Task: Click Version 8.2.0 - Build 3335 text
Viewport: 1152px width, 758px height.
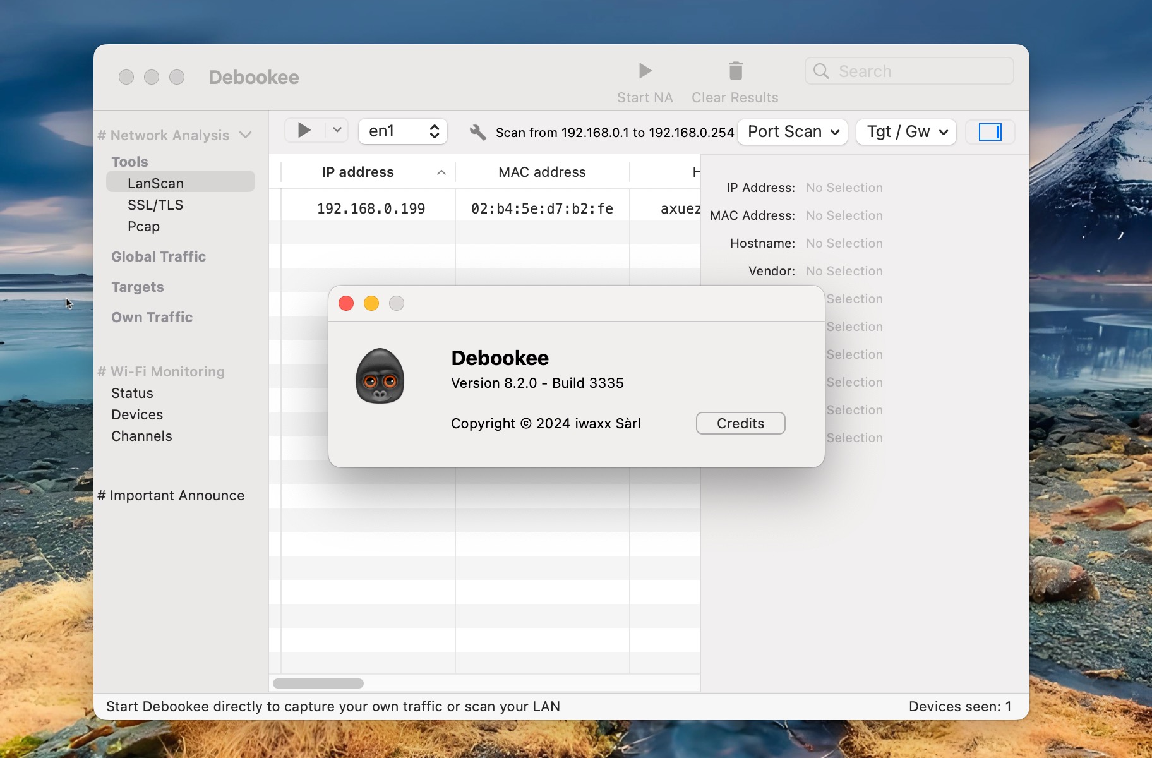Action: pos(537,383)
